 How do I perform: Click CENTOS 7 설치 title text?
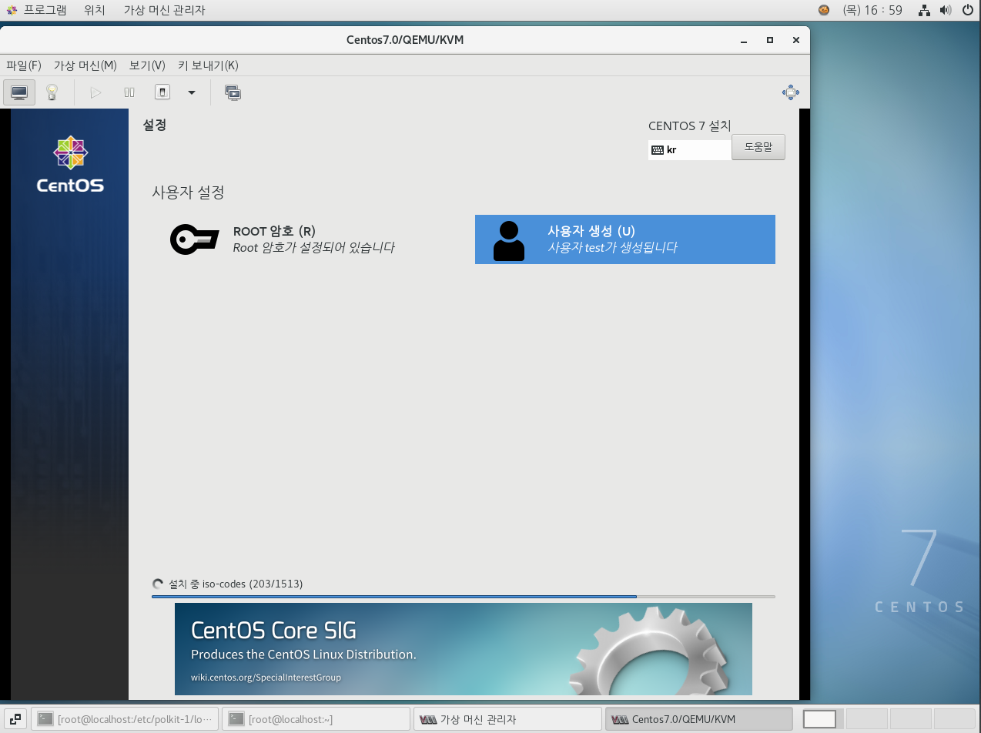pos(690,126)
